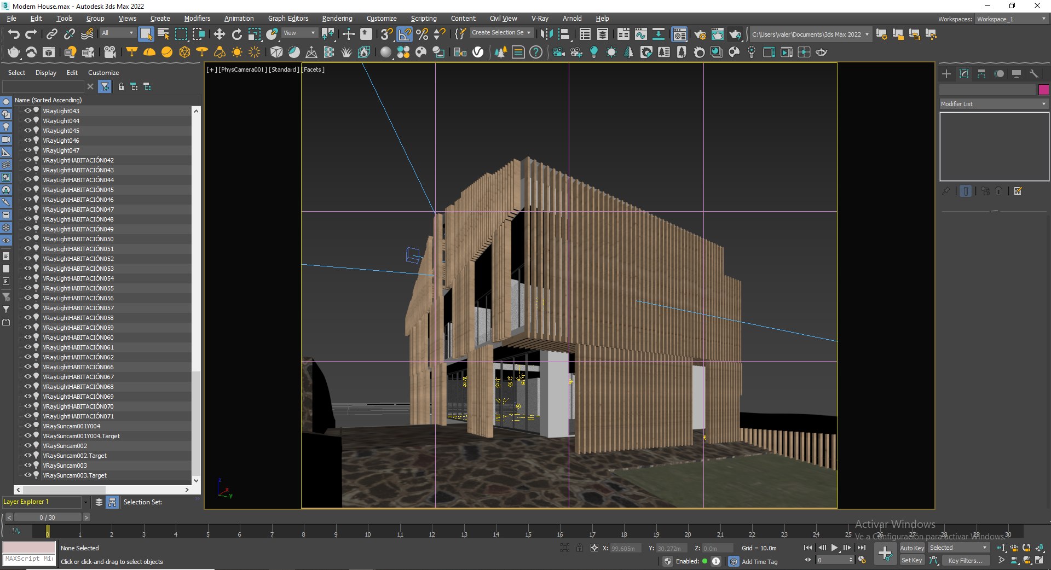Toggle the scene explorer lock icon
This screenshot has width=1051, height=570.
[121, 86]
